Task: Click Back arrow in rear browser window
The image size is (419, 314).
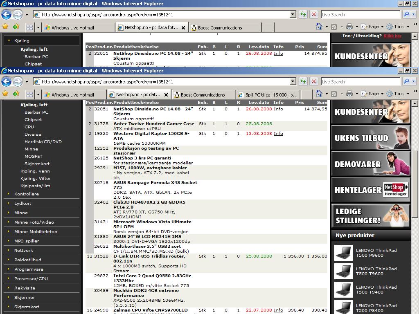Action: coord(7,15)
